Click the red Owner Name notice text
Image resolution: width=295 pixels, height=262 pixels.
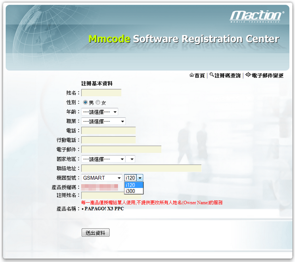pyautogui.click(x=152, y=203)
